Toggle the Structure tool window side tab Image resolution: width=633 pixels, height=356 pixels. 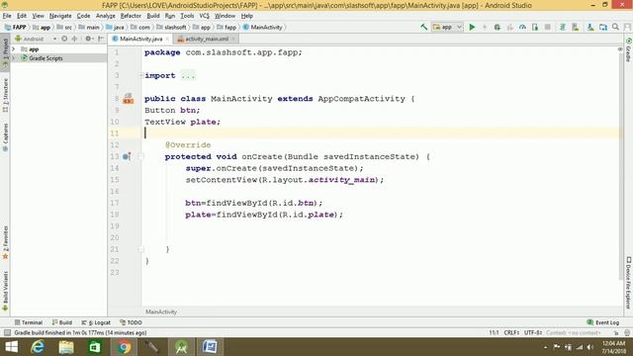[5, 95]
